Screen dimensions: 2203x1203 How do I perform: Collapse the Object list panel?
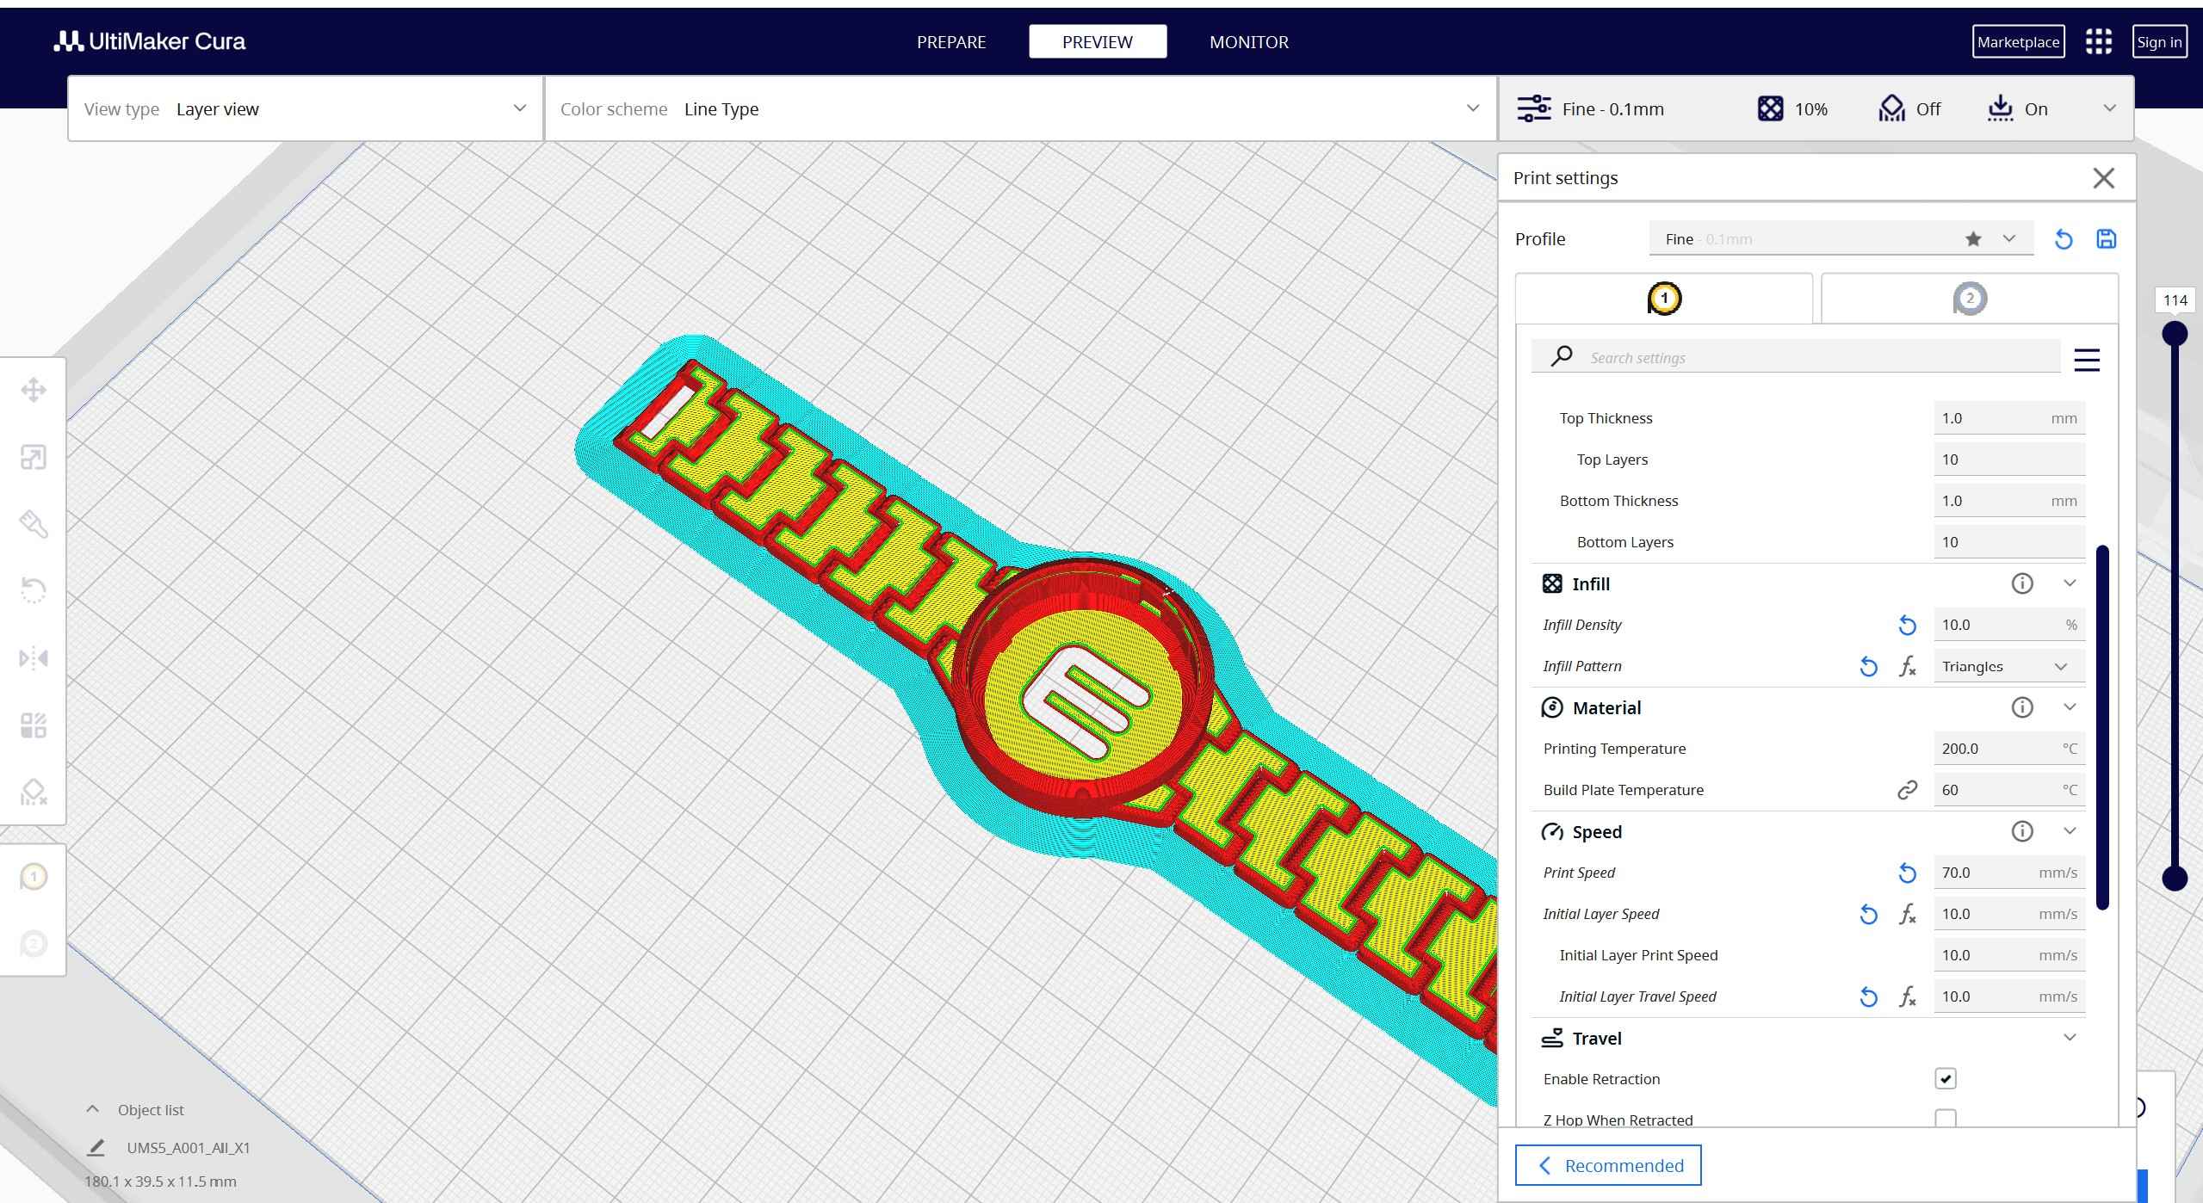[93, 1109]
